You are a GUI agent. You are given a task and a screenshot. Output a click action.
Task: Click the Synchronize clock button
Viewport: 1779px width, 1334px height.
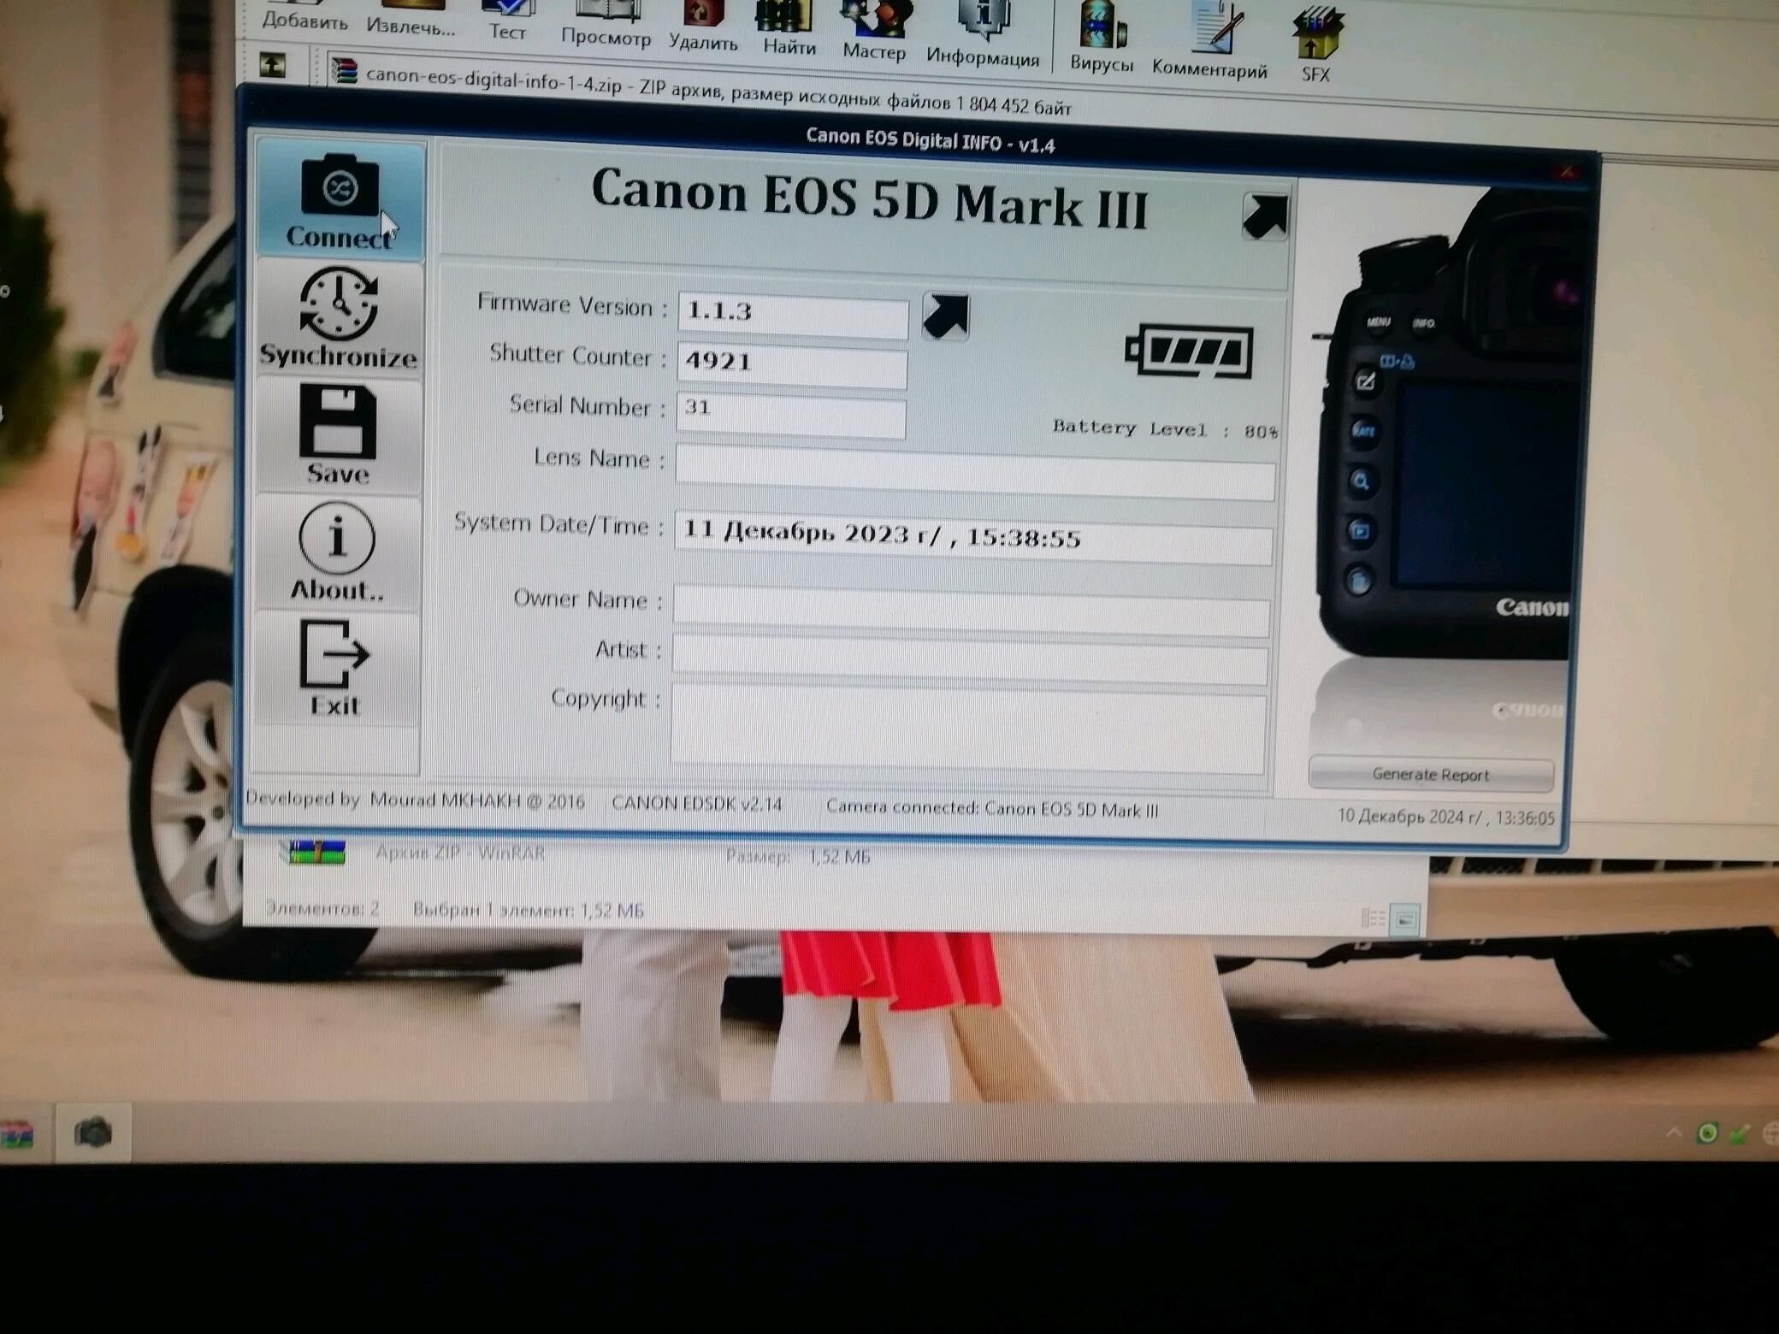[339, 318]
